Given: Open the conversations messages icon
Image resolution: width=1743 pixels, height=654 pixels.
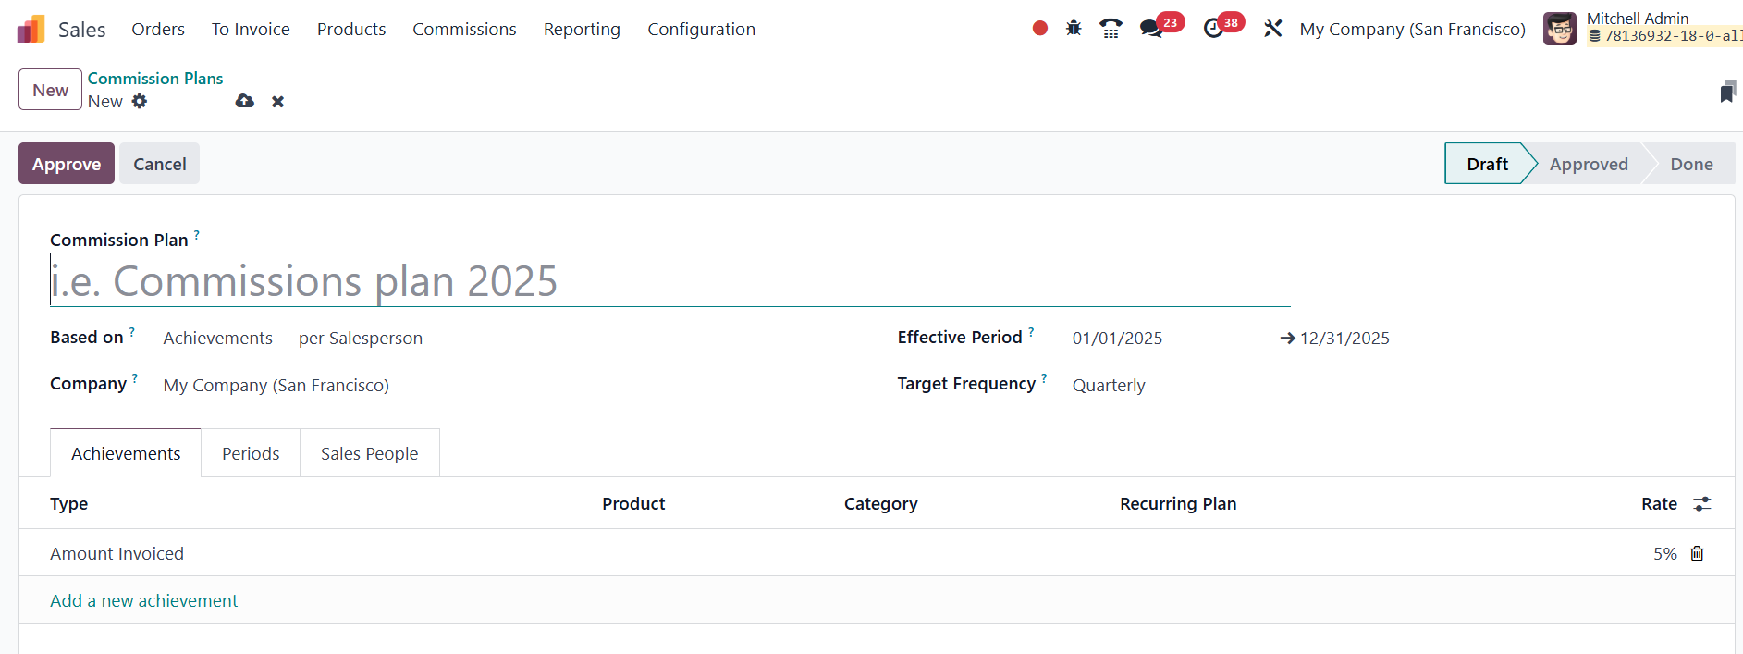Looking at the screenshot, I should pyautogui.click(x=1151, y=29).
